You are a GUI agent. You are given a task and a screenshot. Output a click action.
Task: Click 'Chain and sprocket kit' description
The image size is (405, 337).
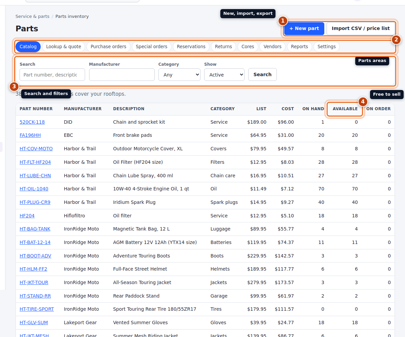[x=139, y=122]
